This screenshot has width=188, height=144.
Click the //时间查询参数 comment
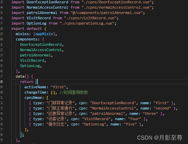coord(74,92)
